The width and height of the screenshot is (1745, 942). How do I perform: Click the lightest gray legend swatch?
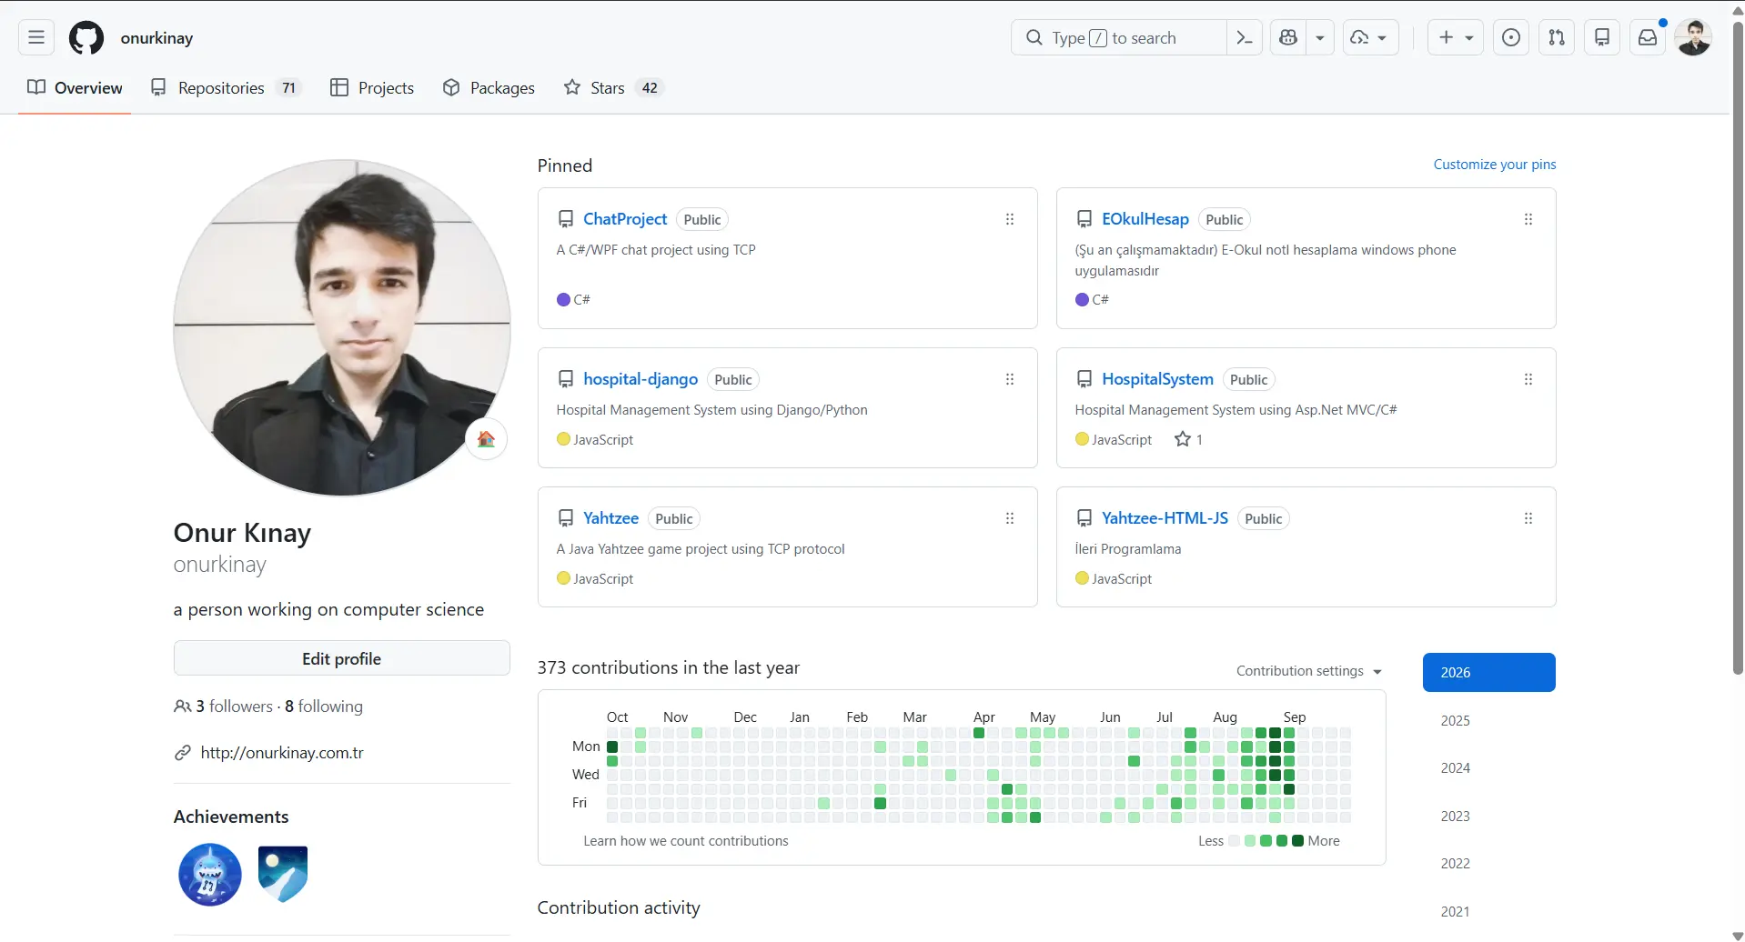tap(1234, 841)
